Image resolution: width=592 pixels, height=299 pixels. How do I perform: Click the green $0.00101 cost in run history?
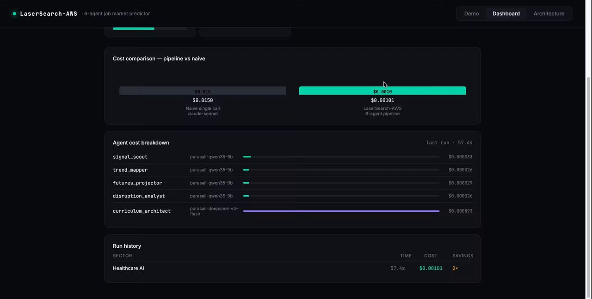tap(431, 268)
